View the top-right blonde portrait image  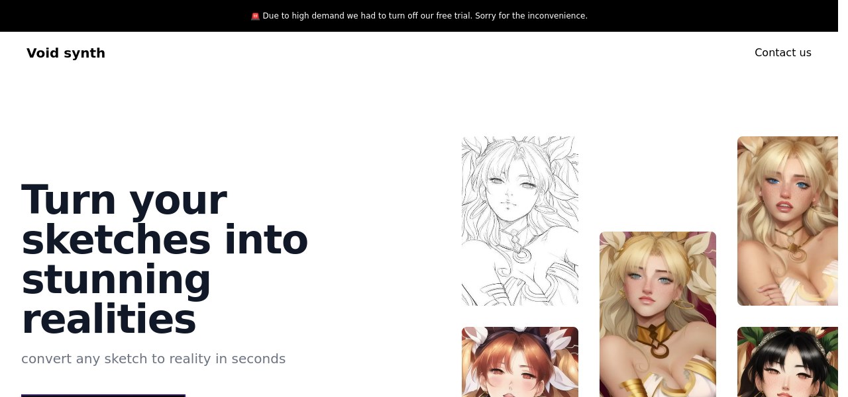[788, 221]
